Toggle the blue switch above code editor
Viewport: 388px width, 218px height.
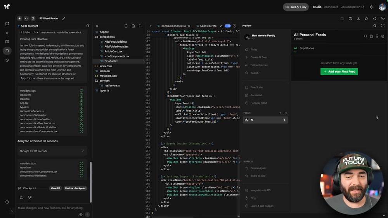point(228,26)
